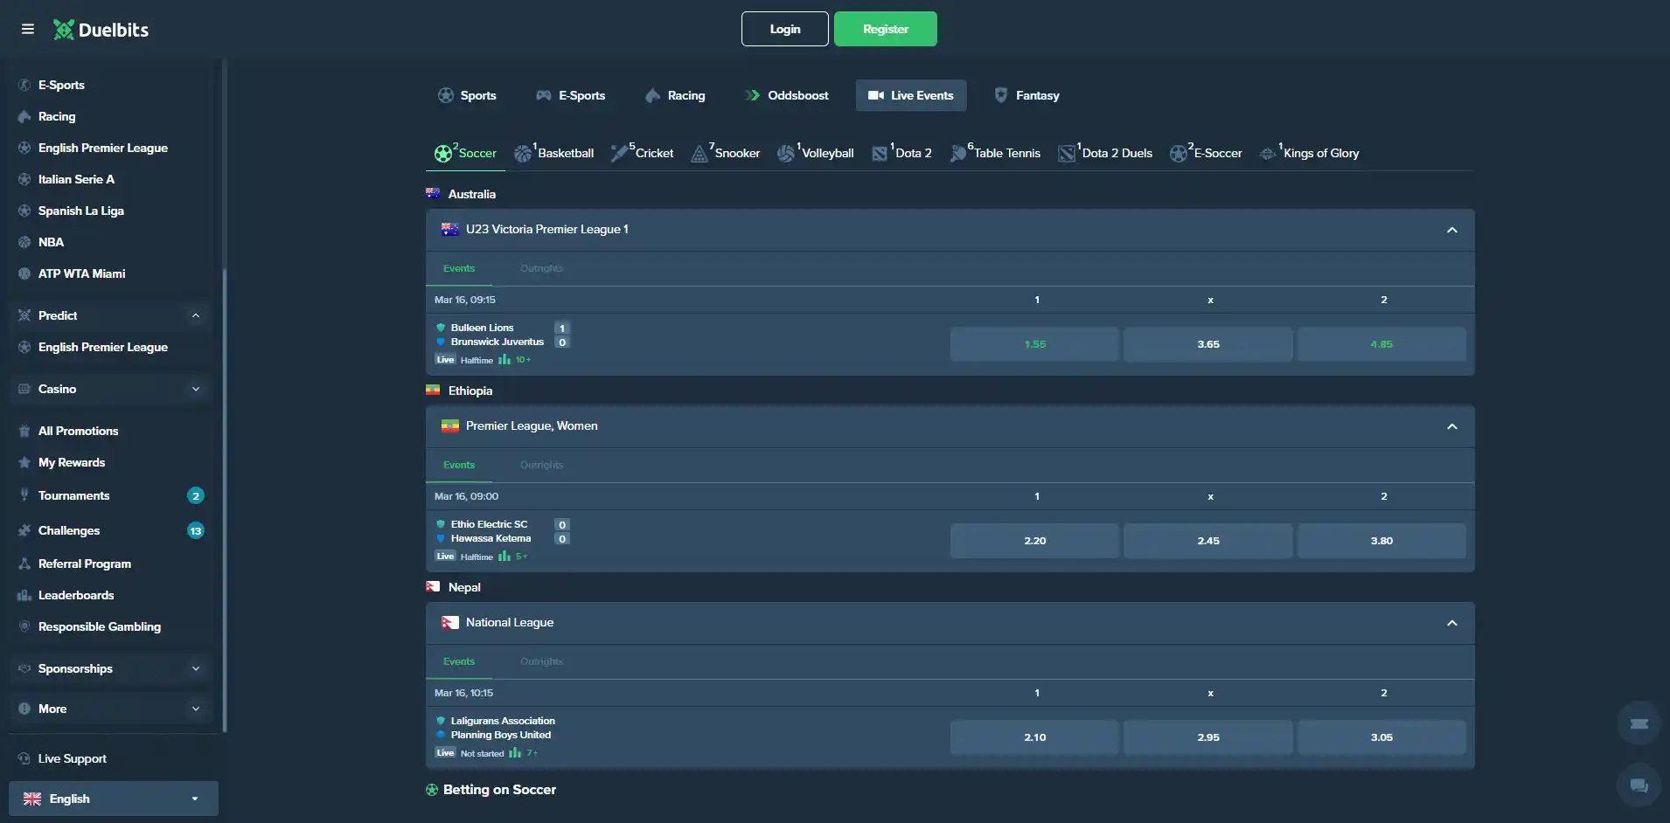
Task: Click the ticket betslip floating icon
Action: 1639,723
